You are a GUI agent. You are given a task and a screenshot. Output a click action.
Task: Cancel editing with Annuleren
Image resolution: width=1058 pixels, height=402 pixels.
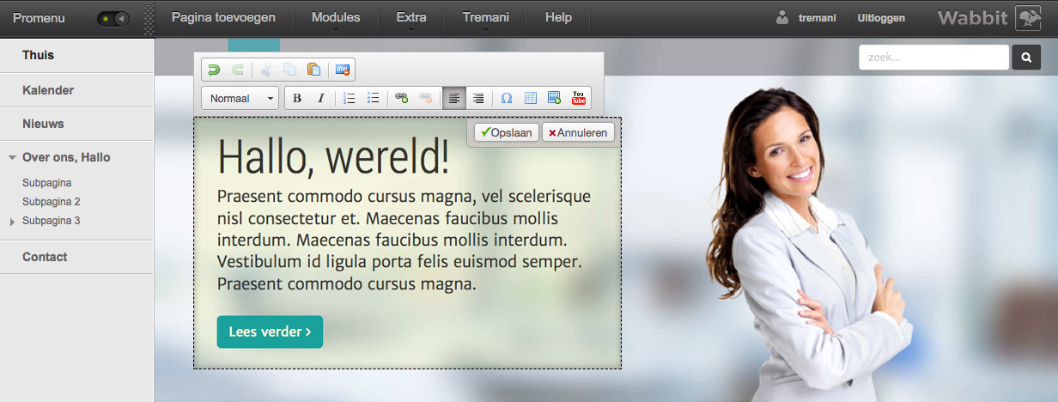pyautogui.click(x=578, y=132)
